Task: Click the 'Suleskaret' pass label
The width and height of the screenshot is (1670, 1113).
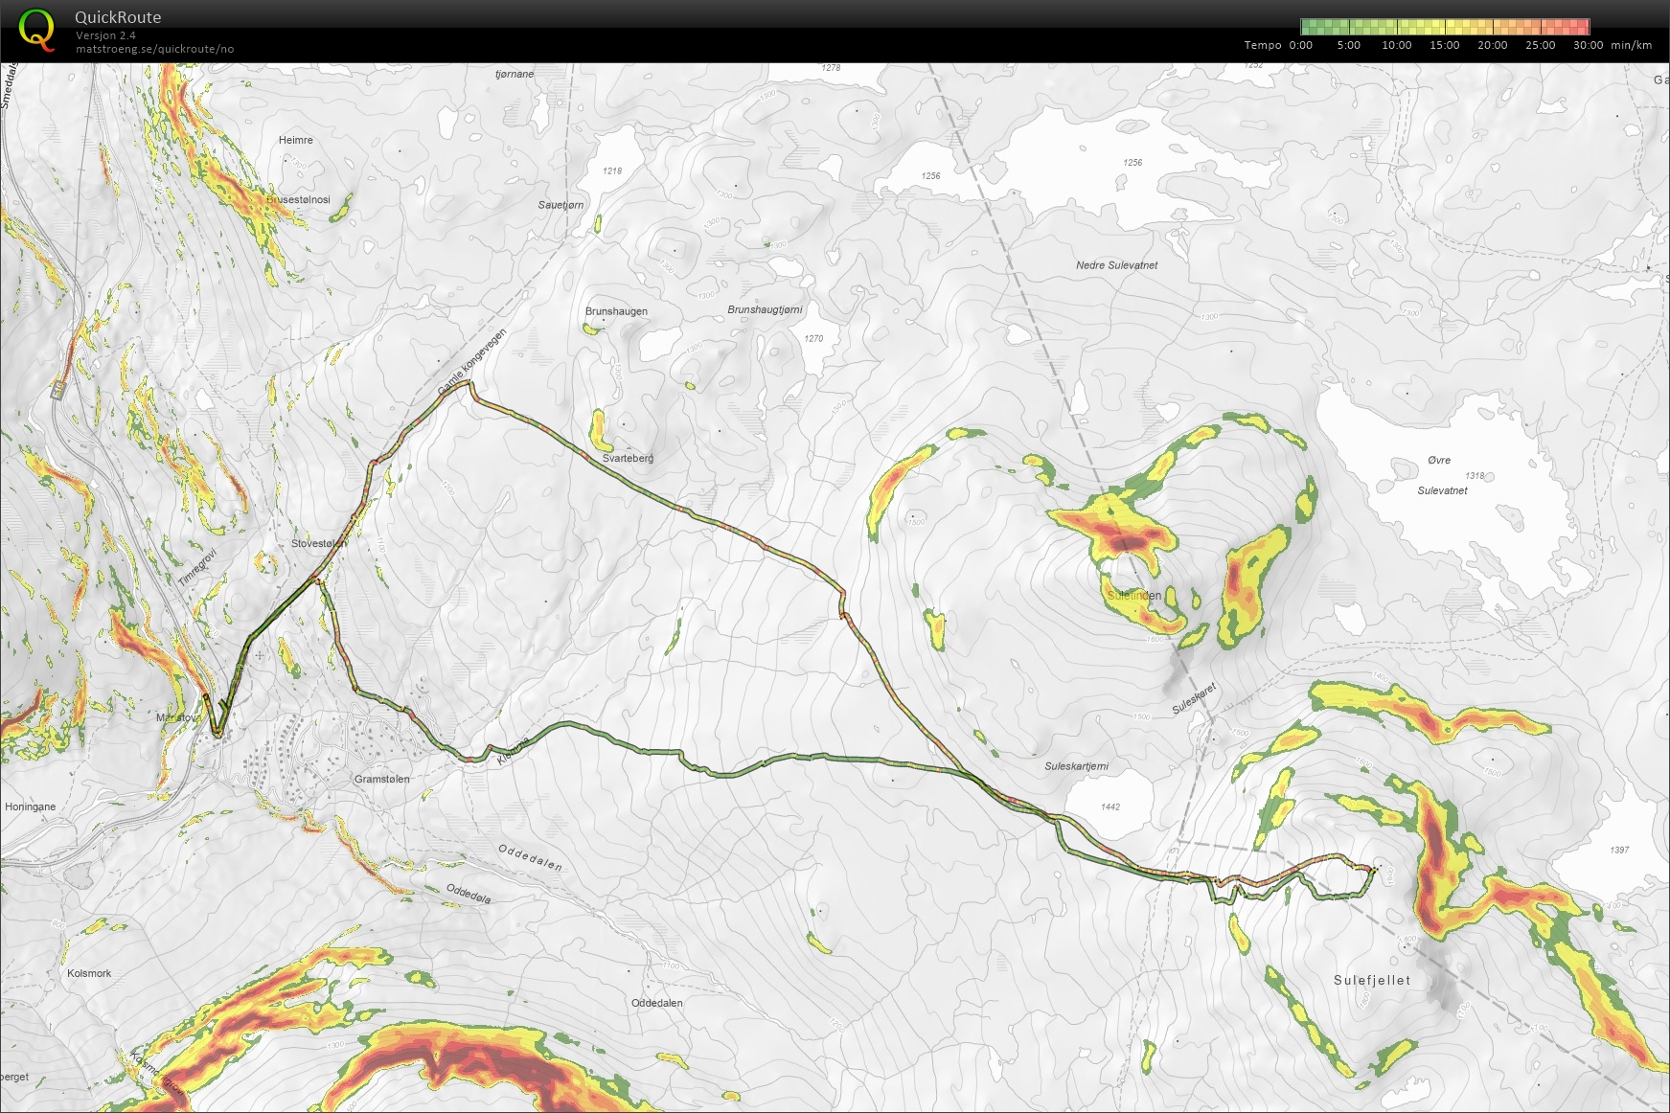Action: pos(1194,697)
